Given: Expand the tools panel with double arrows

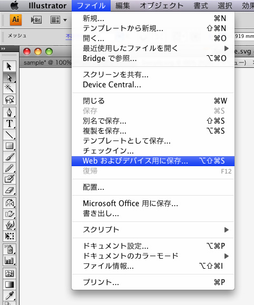Looking at the screenshot, I should pos(3,48).
